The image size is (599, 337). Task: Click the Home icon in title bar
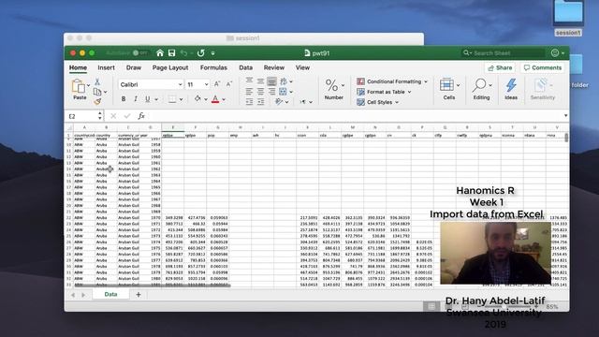point(160,53)
